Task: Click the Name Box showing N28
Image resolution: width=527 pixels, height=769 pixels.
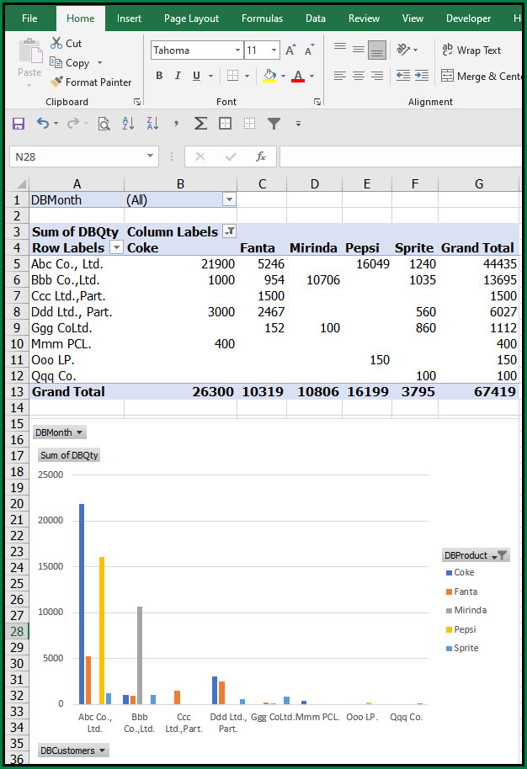Action: [78, 156]
